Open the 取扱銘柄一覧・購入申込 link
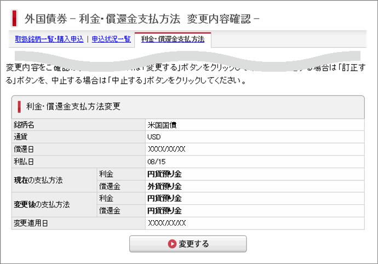This screenshot has width=378, height=264. tap(49, 39)
